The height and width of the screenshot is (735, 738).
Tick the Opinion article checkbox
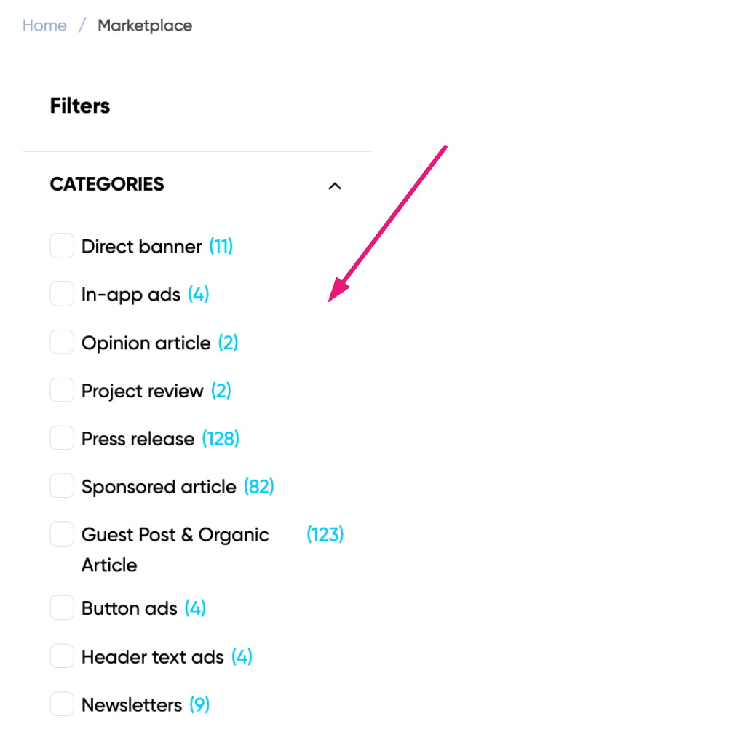[x=62, y=342]
